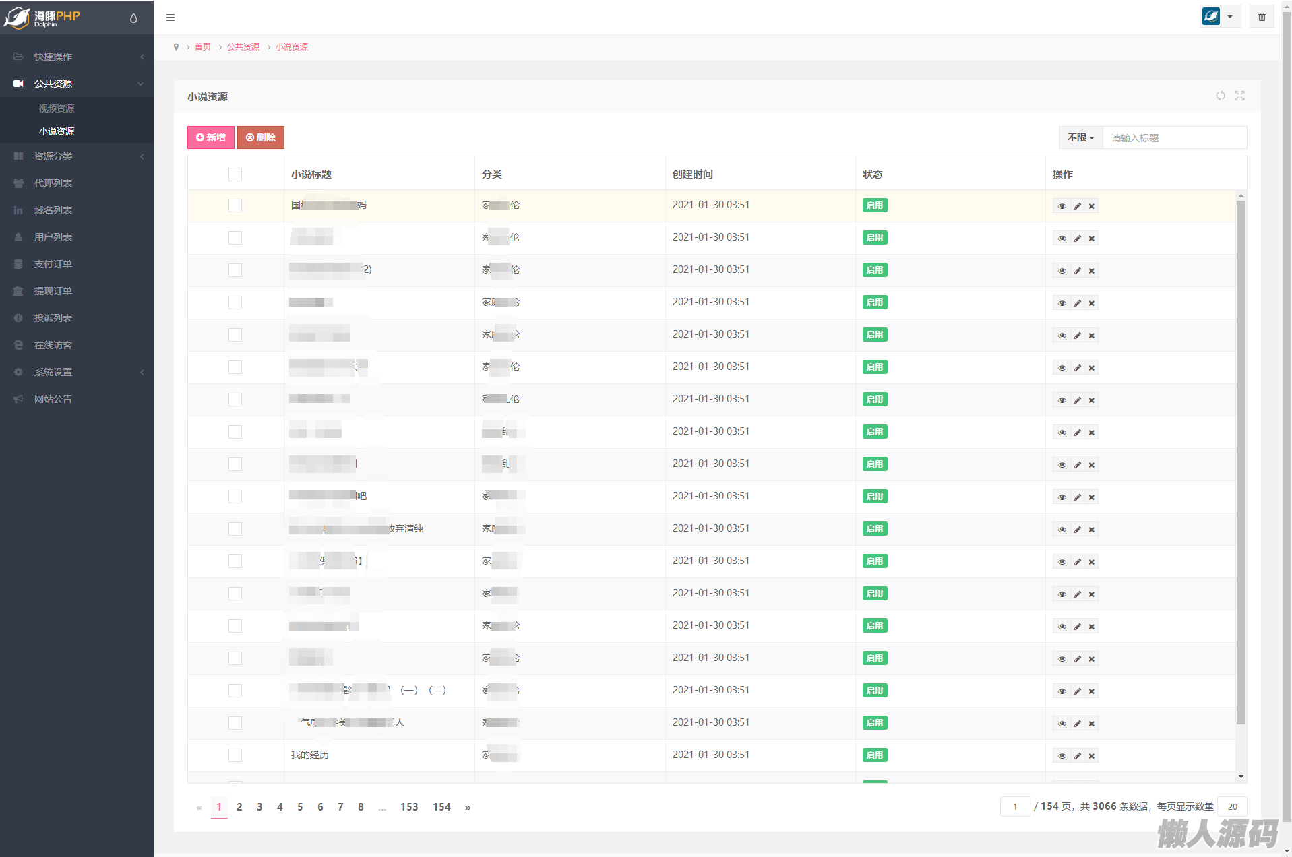This screenshot has width=1292, height=857.
Task: Click the trash icon in top bar
Action: [1262, 17]
